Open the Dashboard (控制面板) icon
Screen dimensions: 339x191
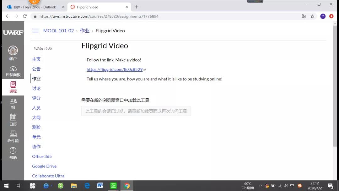[x=13, y=69]
